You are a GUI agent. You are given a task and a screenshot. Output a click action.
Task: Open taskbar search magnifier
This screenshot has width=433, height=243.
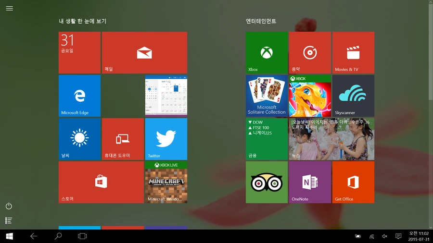coord(58,236)
